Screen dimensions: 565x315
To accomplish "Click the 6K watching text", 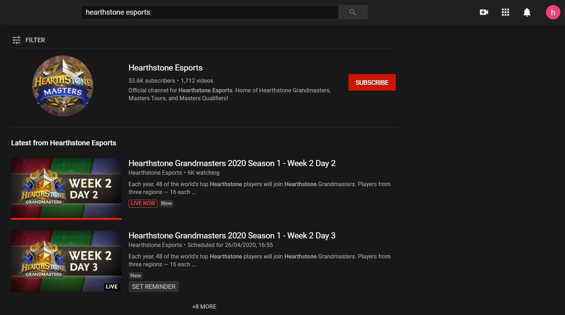I will (203, 173).
